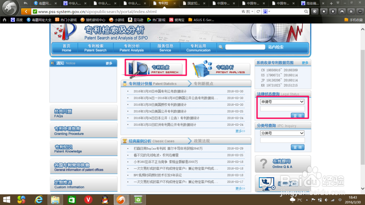365x205 pixels.
Task: Open File Explorer from taskbar
Action: click(55, 200)
